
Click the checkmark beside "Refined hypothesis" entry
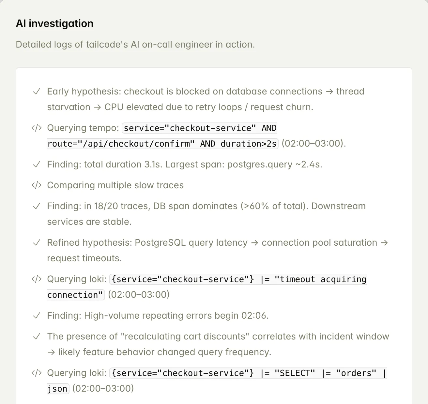(x=37, y=243)
